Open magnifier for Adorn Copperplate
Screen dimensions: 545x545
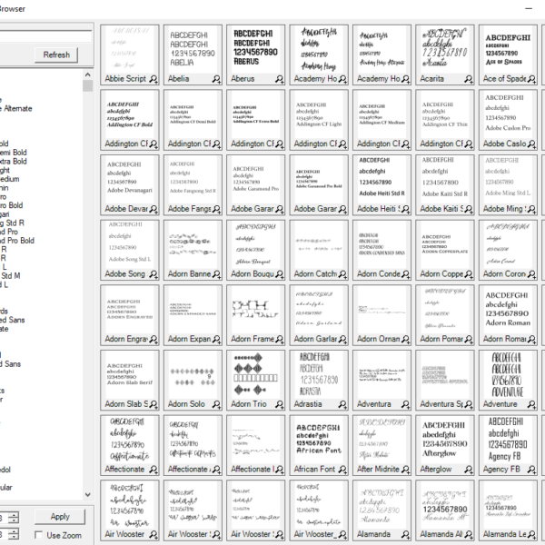[469, 274]
